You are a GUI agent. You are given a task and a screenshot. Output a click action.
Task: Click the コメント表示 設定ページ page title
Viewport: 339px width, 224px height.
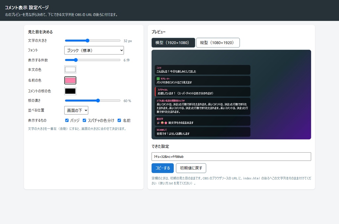pos(27,7)
